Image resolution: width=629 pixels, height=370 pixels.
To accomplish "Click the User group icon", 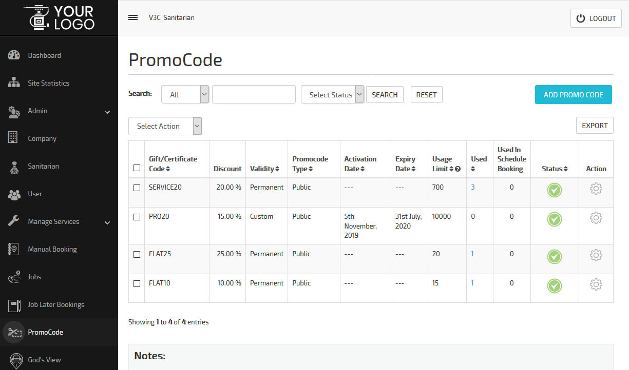I will pyautogui.click(x=14, y=194).
